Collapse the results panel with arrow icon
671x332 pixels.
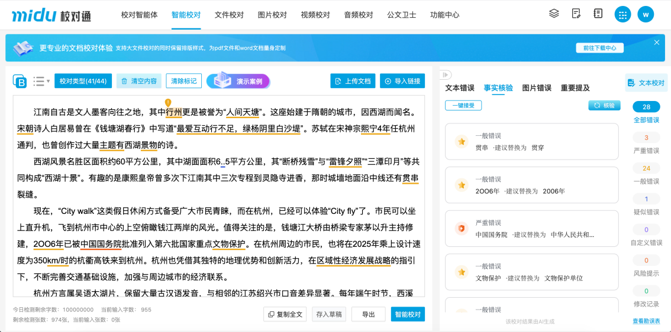coord(446,74)
